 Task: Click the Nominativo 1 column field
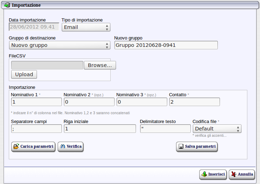click(36, 102)
